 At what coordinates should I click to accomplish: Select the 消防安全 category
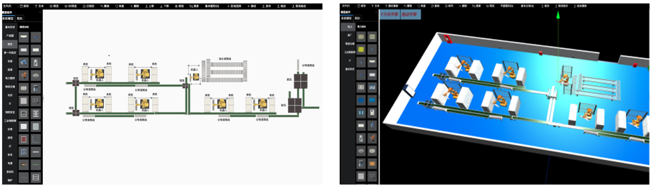click(x=10, y=112)
